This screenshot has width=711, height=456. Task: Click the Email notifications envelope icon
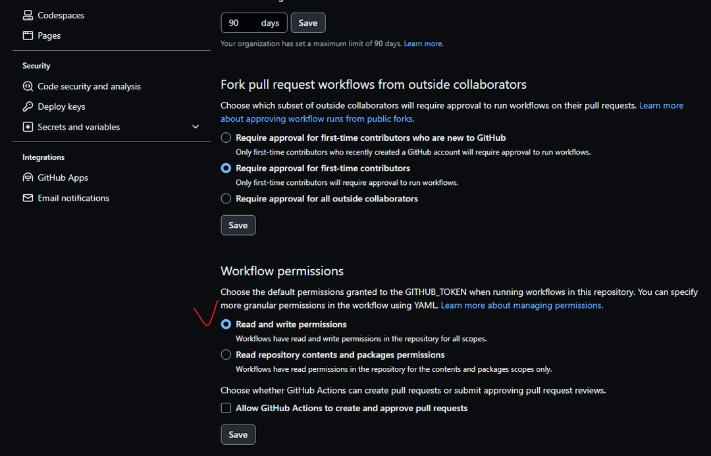pyautogui.click(x=28, y=198)
